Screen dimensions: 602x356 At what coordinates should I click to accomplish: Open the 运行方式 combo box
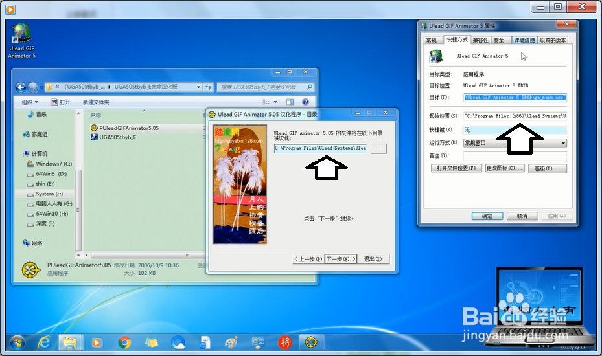[515, 143]
